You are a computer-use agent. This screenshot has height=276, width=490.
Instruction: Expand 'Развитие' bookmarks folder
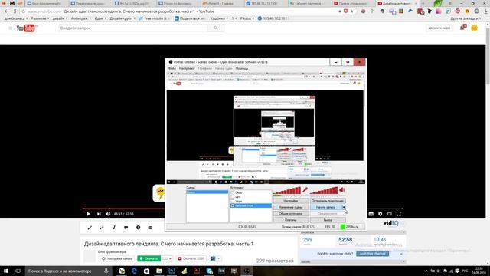(x=40, y=18)
